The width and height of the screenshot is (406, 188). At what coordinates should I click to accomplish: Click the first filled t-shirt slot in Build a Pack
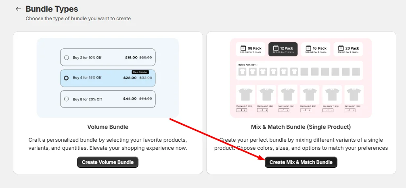tap(243, 72)
